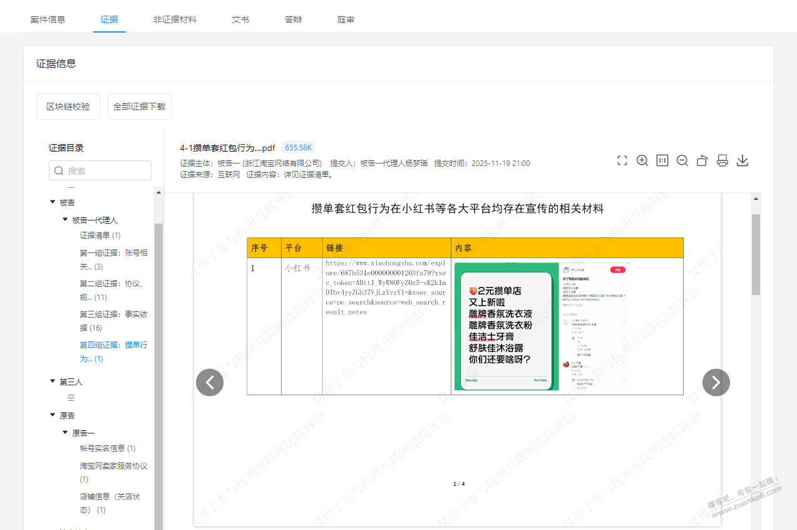
Task: Go to previous page with left arrow
Action: tap(210, 382)
